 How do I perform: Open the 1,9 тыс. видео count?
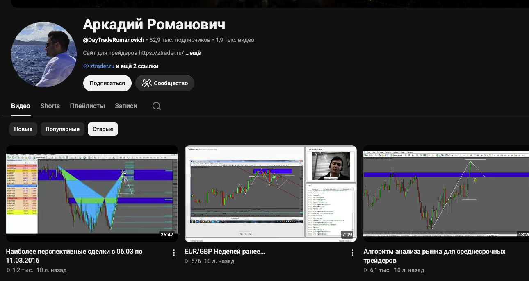235,40
